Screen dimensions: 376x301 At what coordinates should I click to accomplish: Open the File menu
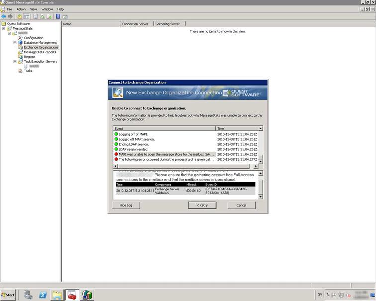tap(9, 9)
